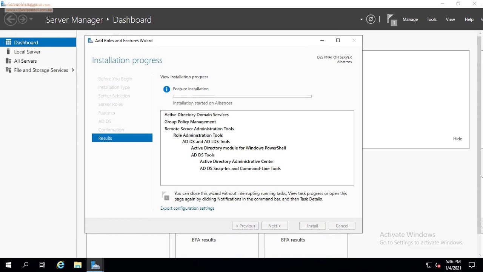Select Dashboard in the left pane
The height and width of the screenshot is (272, 483).
click(x=38, y=42)
